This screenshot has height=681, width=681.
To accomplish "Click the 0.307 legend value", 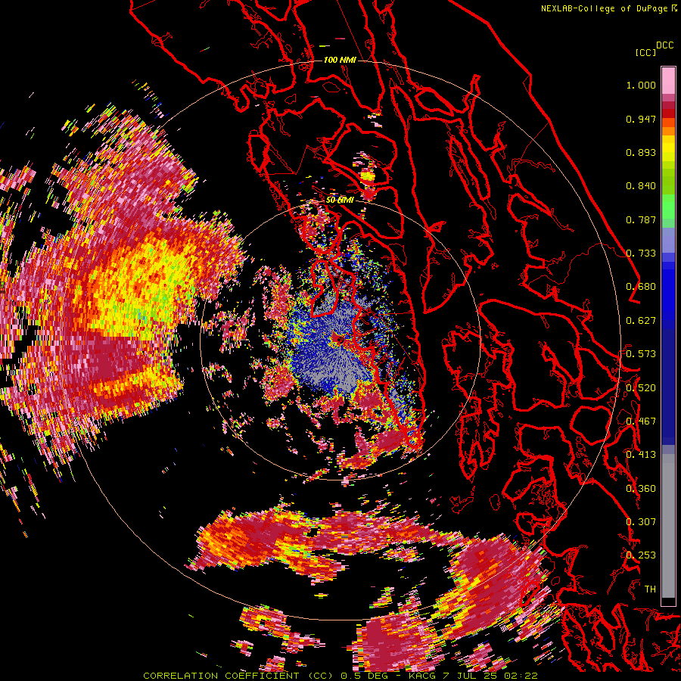I will [x=641, y=522].
